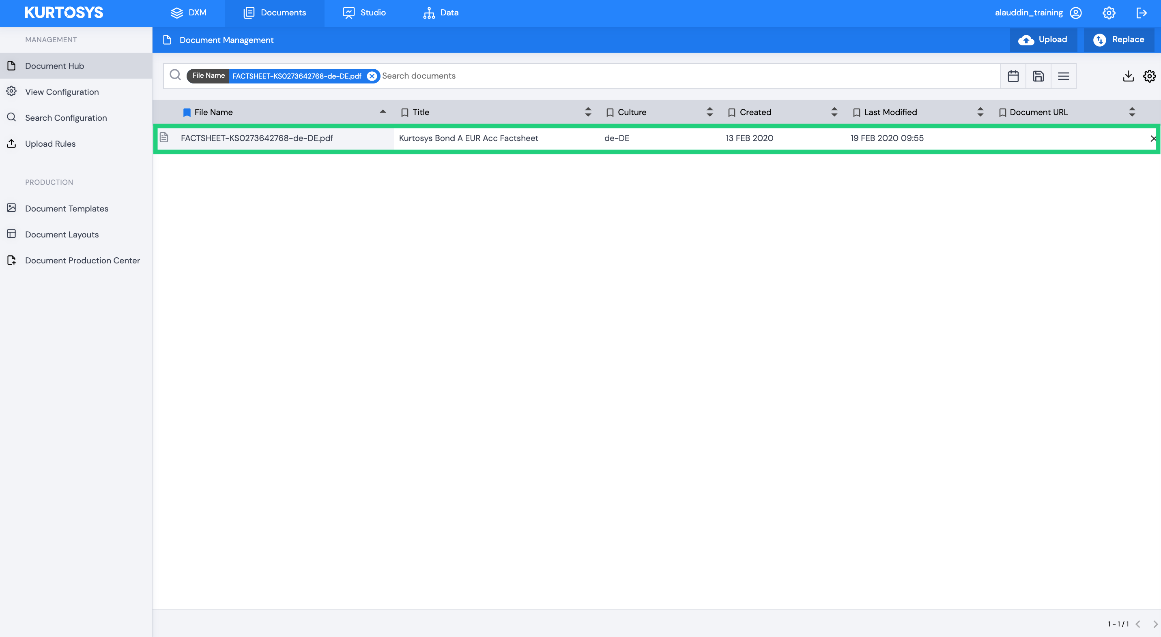Open the DXM tab
The height and width of the screenshot is (637, 1161).
tap(188, 13)
